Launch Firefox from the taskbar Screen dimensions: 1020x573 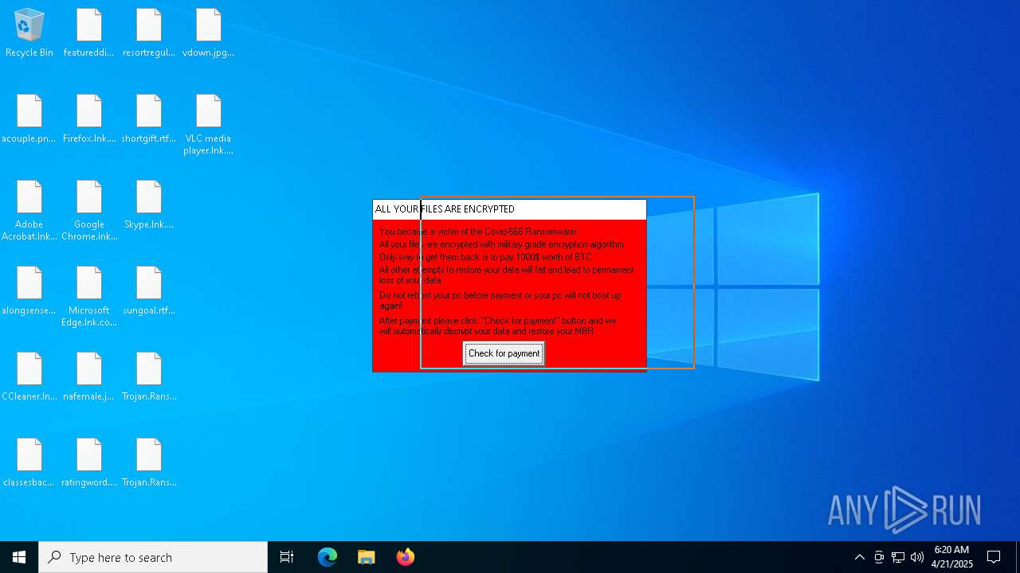point(406,557)
